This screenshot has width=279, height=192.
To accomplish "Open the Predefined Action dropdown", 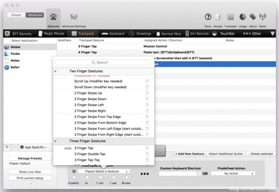I will point(233,173).
